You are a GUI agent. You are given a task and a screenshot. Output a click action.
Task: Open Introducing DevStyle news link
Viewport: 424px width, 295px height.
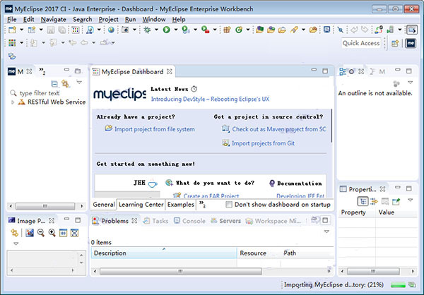point(210,99)
